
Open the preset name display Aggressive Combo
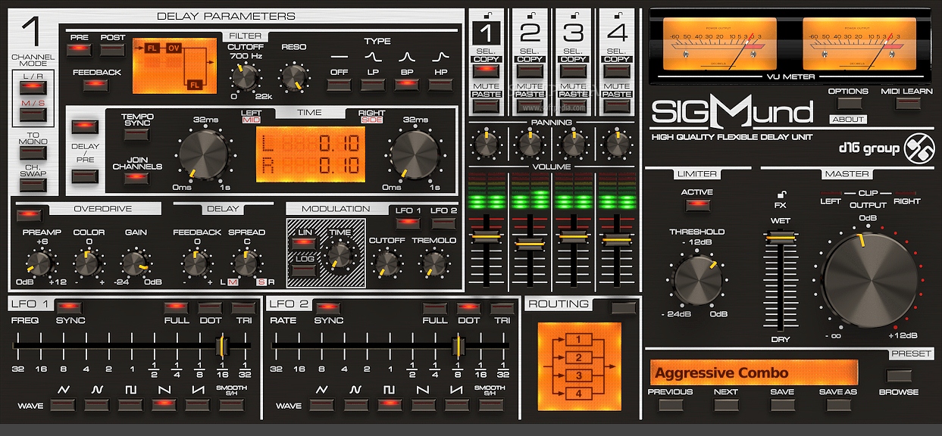click(754, 372)
